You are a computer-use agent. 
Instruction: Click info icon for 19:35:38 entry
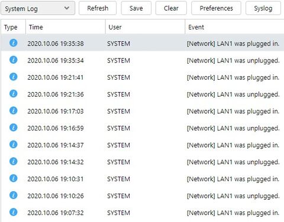click(13, 43)
